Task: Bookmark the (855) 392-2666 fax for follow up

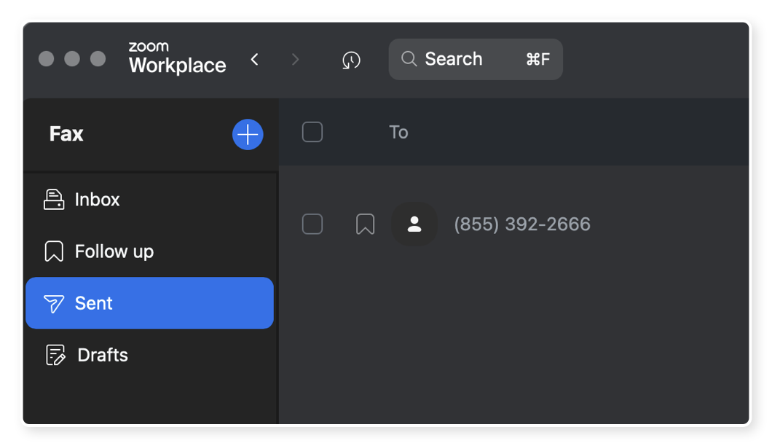Action: pos(365,224)
